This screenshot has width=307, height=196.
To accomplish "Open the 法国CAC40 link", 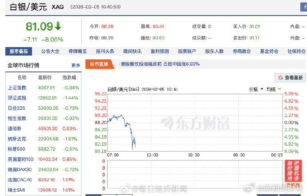I will click(20, 180).
